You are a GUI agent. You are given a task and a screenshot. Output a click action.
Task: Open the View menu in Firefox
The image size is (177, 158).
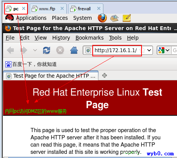click(41, 38)
